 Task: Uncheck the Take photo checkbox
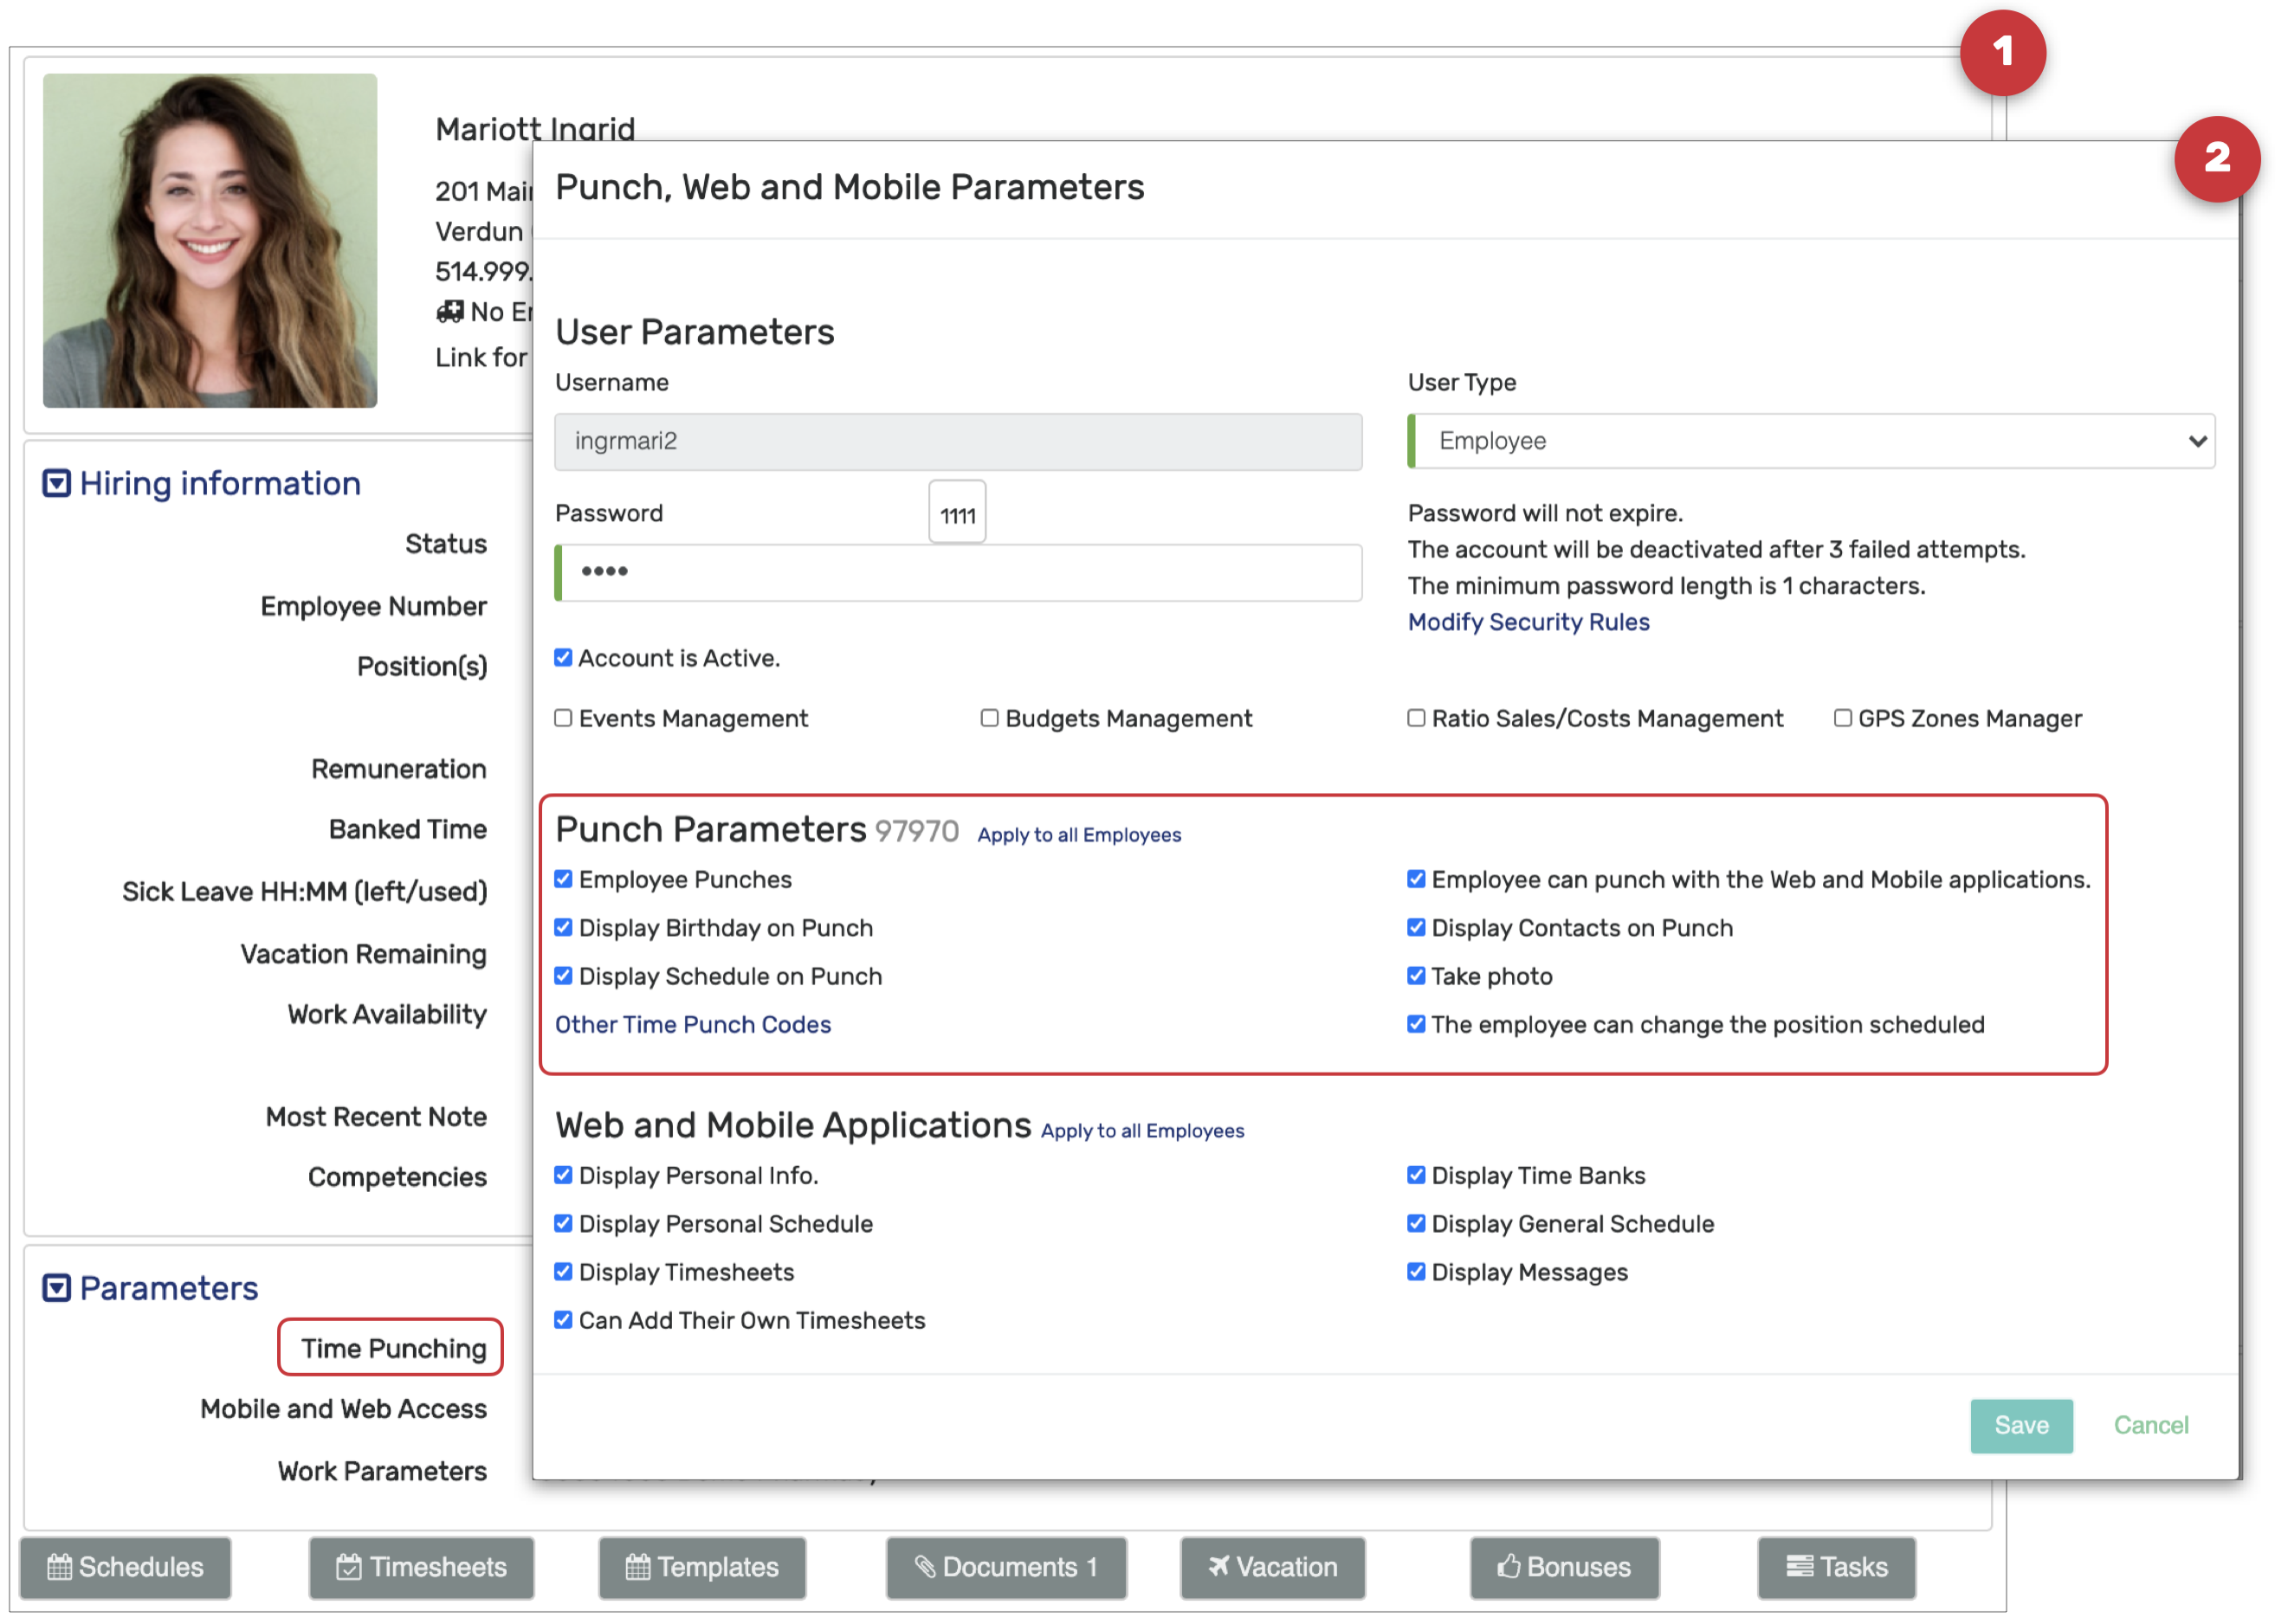tap(1416, 976)
